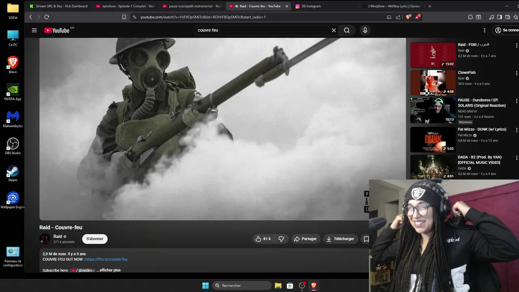Open the ClownFish video thumbnail

(x=433, y=83)
